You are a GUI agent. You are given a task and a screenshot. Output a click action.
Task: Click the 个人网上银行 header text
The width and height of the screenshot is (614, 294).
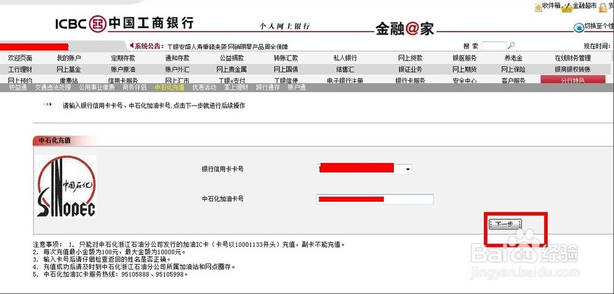[x=285, y=26]
